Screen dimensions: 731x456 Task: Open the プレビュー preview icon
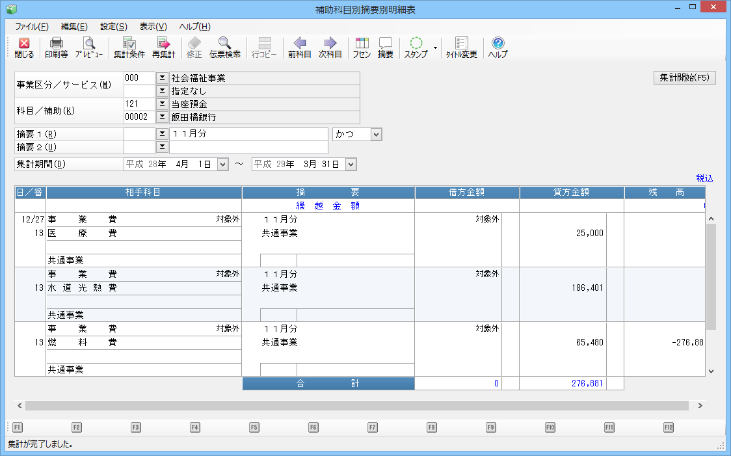88,47
